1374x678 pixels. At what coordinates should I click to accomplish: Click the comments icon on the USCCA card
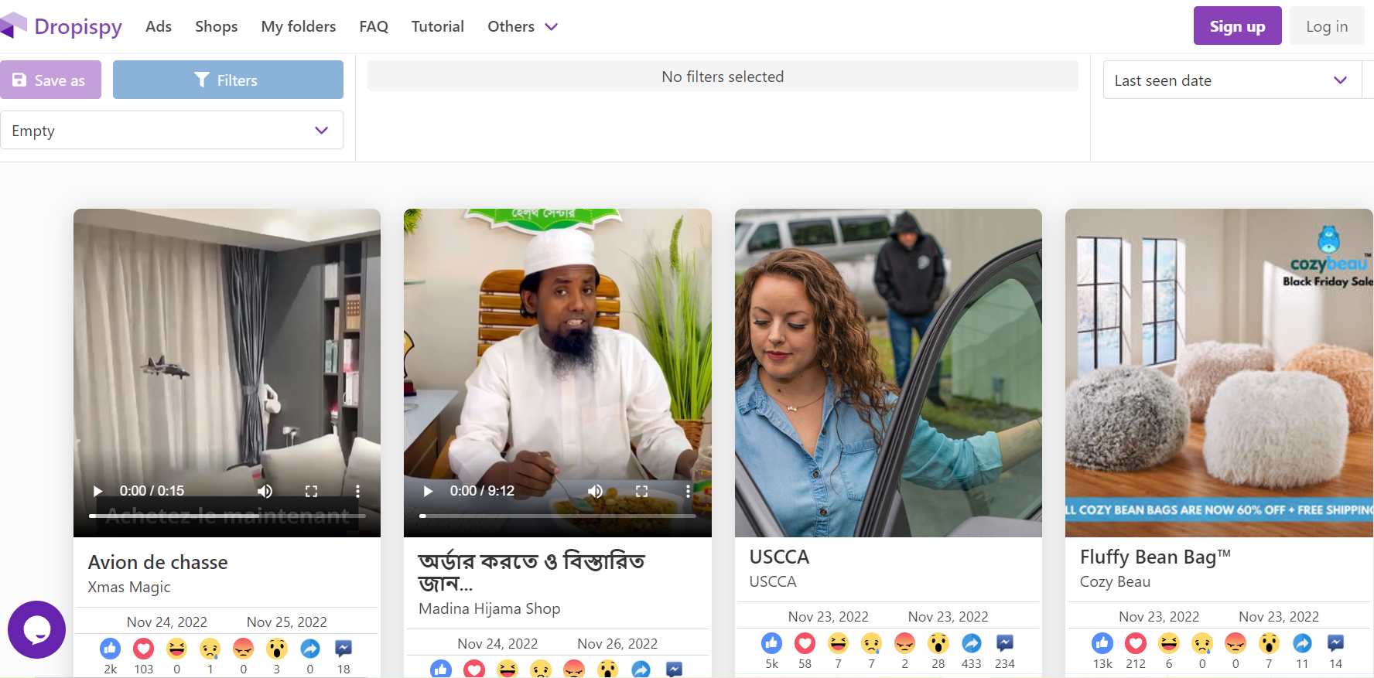(x=1005, y=642)
